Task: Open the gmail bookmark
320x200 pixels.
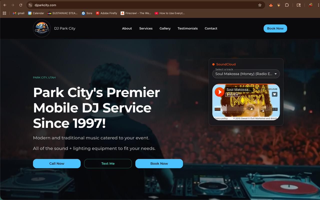Action: click(x=18, y=13)
